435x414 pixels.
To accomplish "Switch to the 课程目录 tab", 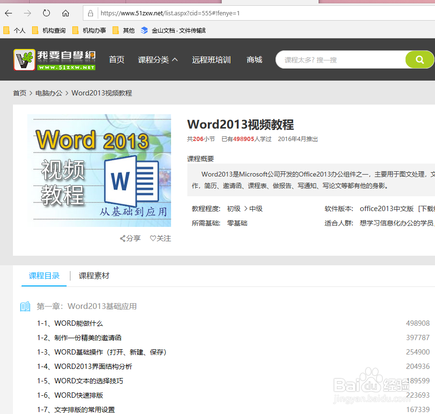I will [x=44, y=276].
